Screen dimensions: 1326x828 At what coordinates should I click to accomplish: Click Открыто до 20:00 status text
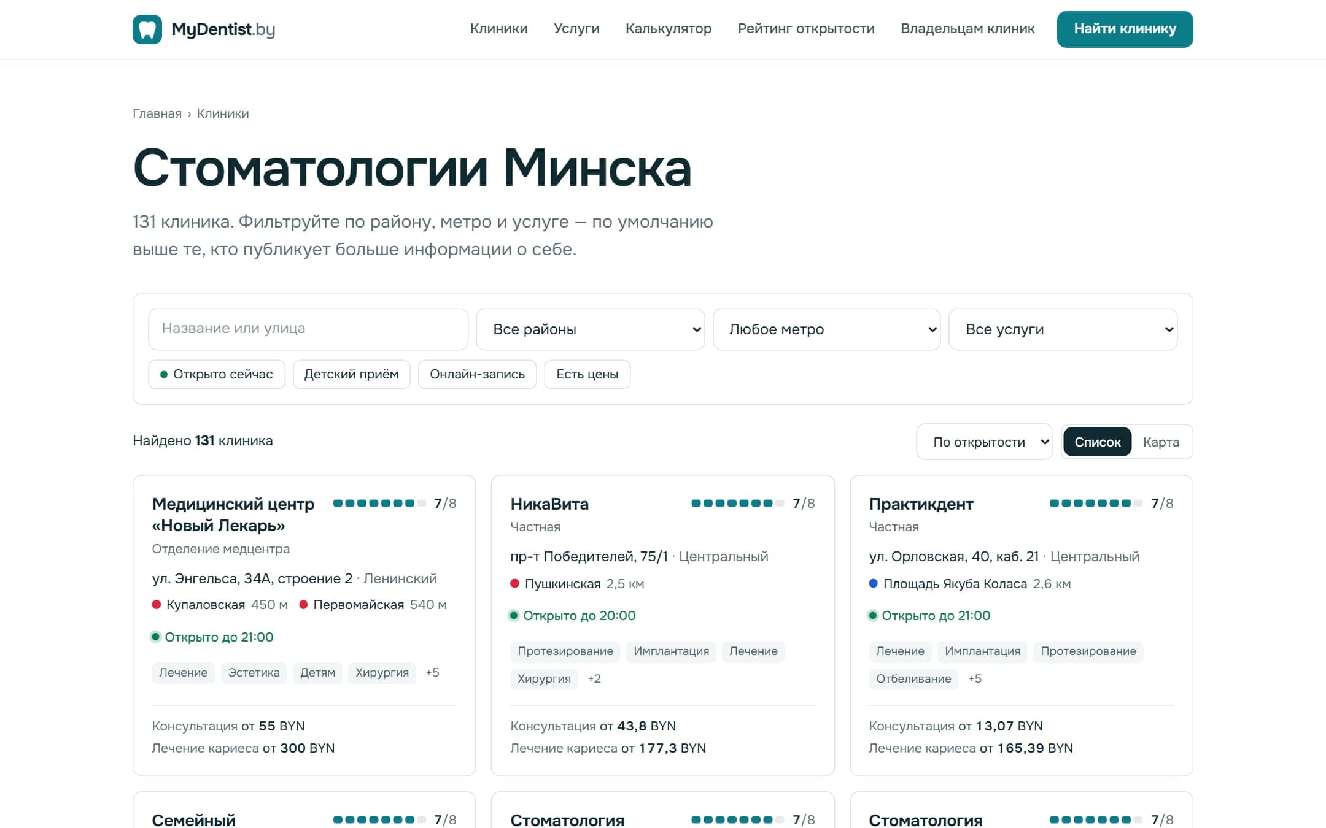(579, 615)
